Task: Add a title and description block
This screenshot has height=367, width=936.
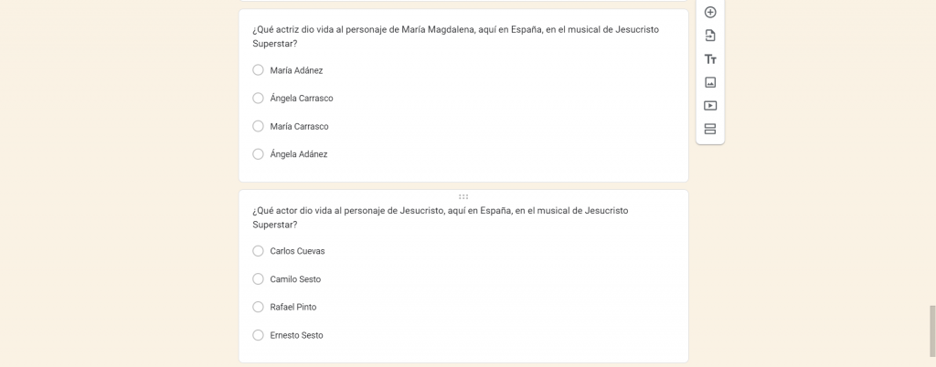Action: coord(710,59)
